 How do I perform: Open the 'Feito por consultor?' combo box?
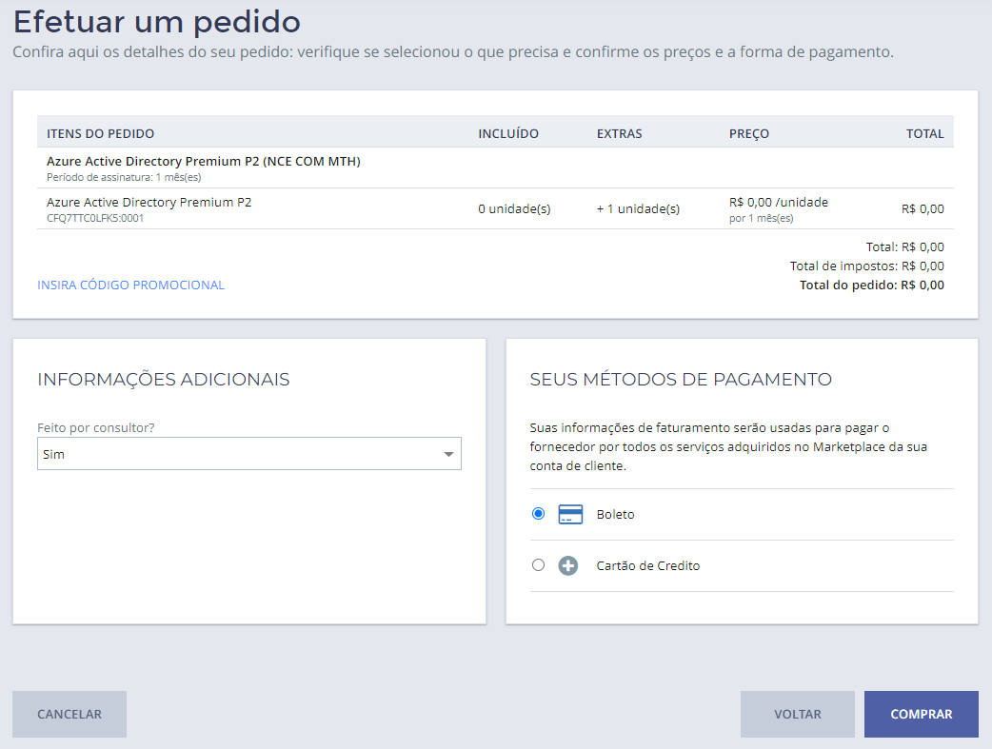pyautogui.click(x=248, y=454)
